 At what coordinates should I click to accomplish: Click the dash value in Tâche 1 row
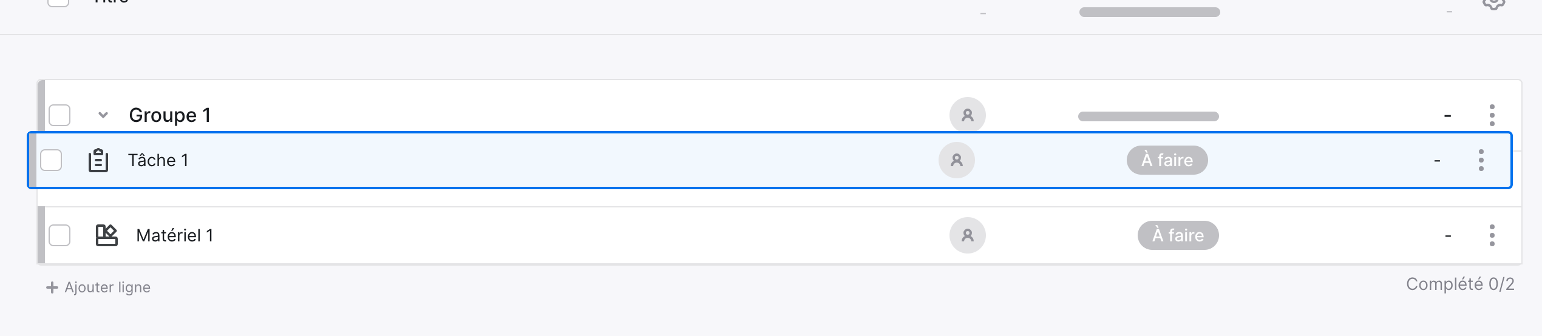point(1437,161)
